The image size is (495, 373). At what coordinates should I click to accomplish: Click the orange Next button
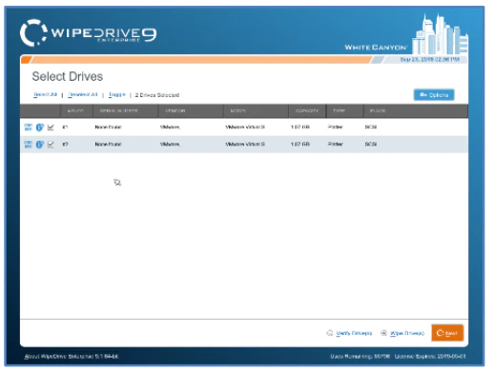[x=447, y=333]
